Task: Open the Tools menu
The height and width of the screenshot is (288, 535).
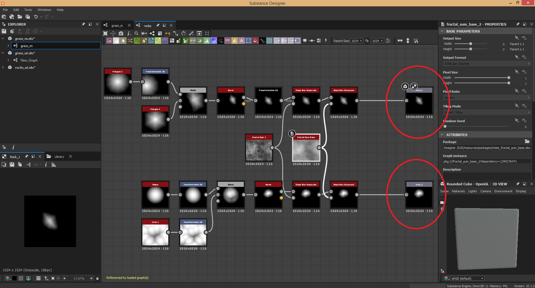Action: point(28,9)
